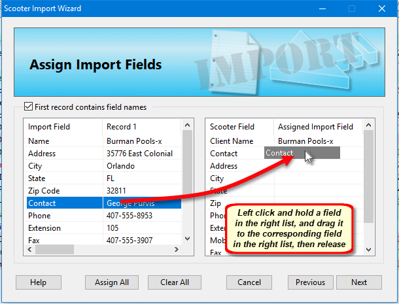Click the Scooter Field column header

tap(240, 127)
